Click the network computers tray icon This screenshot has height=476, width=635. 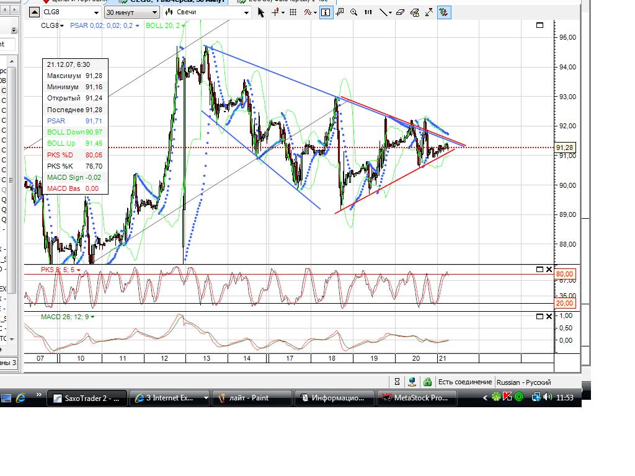(x=536, y=397)
